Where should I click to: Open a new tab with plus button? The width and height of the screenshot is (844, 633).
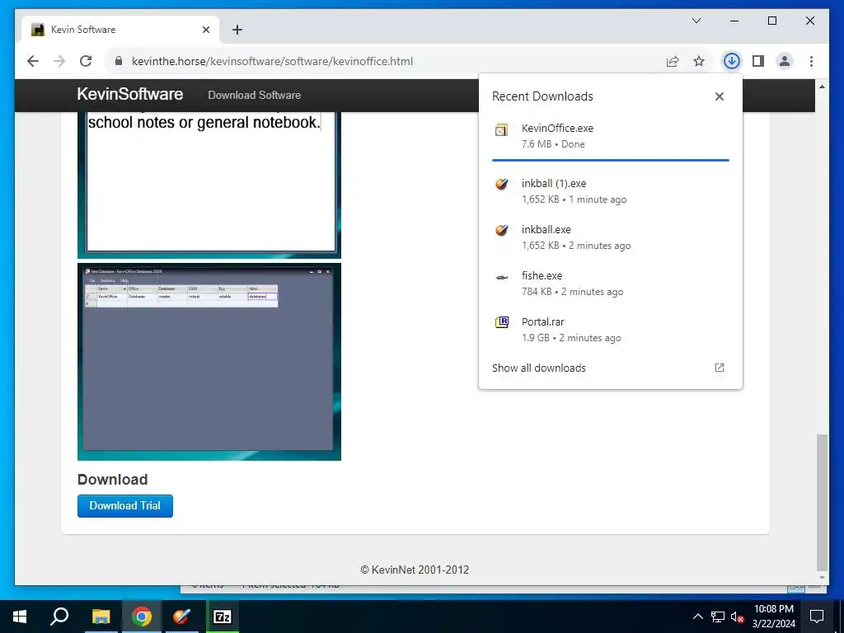(237, 30)
